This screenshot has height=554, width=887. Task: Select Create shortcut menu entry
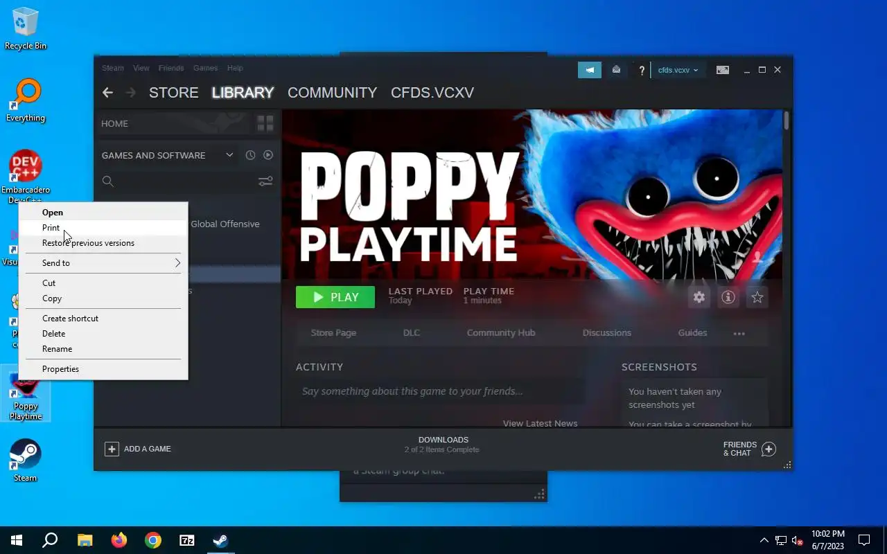[103, 319]
